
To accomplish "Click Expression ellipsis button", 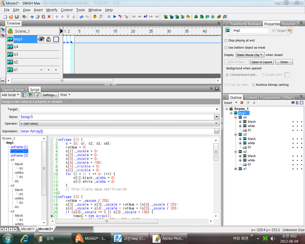I will (x=217, y=131).
